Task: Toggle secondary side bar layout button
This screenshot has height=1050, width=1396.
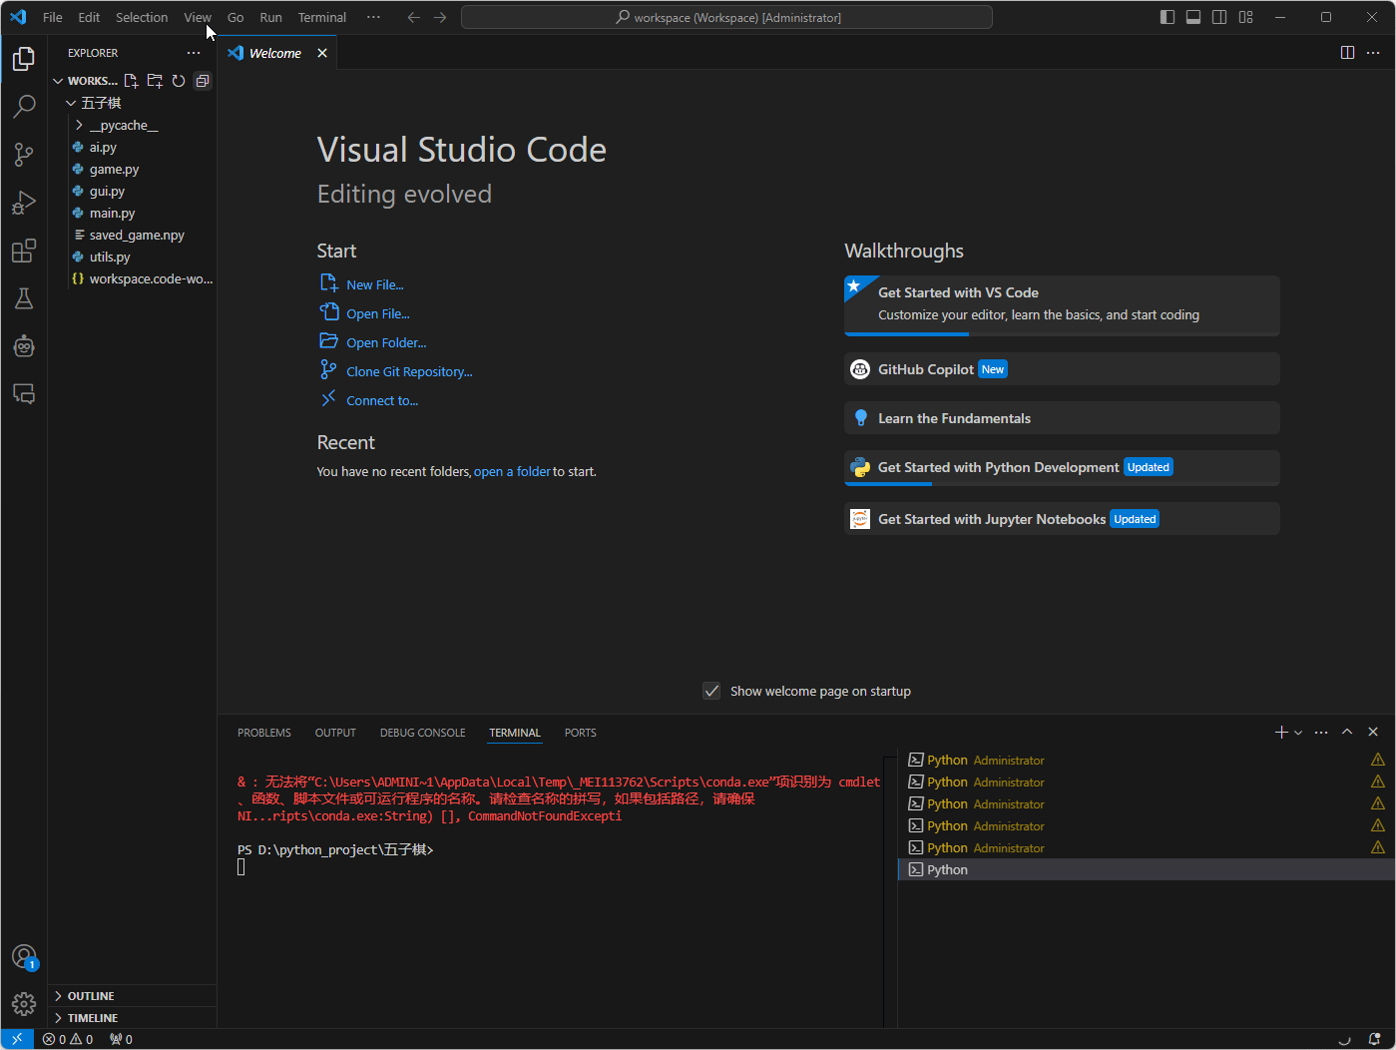Action: (x=1219, y=17)
